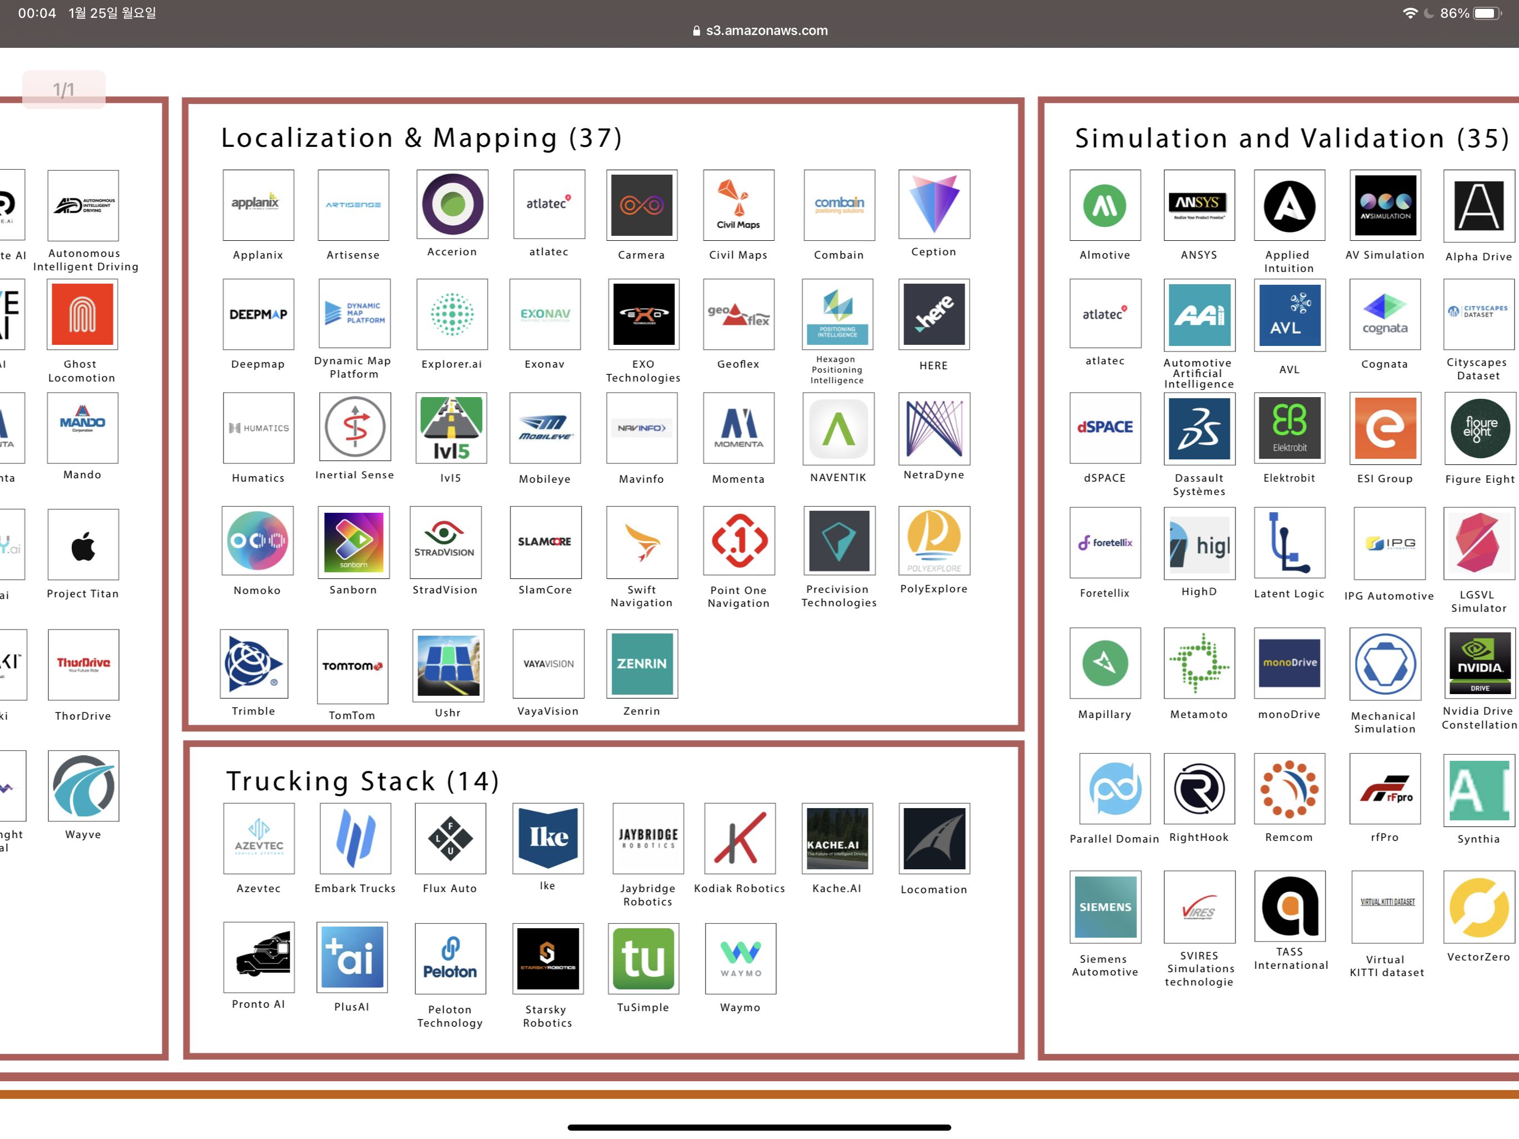Viewport: 1519px width, 1139px height.
Task: Click the 1/1 page indicator
Action: click(x=64, y=90)
